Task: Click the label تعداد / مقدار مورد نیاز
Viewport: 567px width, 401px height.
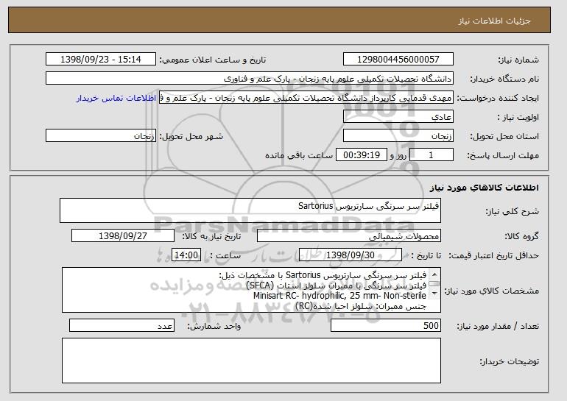Action: pos(498,326)
